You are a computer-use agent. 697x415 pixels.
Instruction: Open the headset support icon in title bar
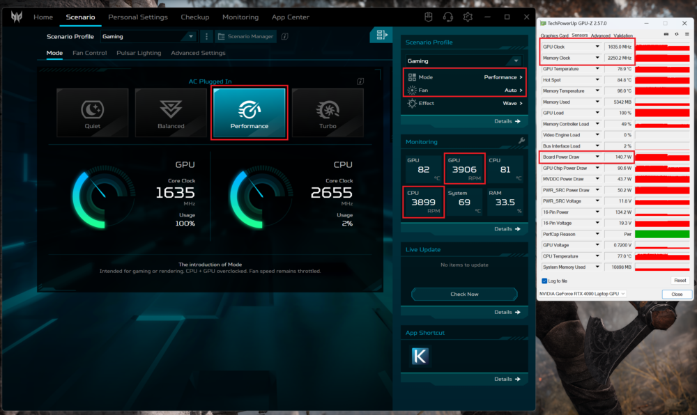[447, 17]
